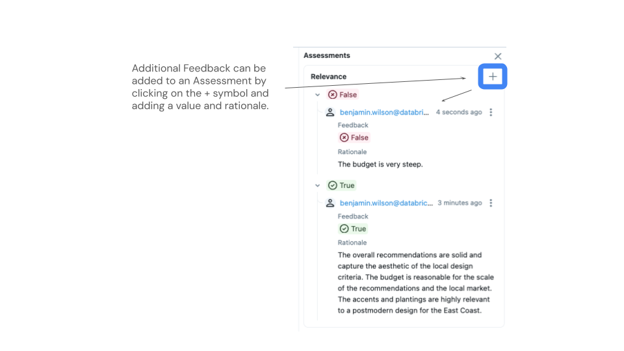Viewport: 624px width, 351px height.
Task: Click the plus button to add feedback
Action: click(492, 77)
